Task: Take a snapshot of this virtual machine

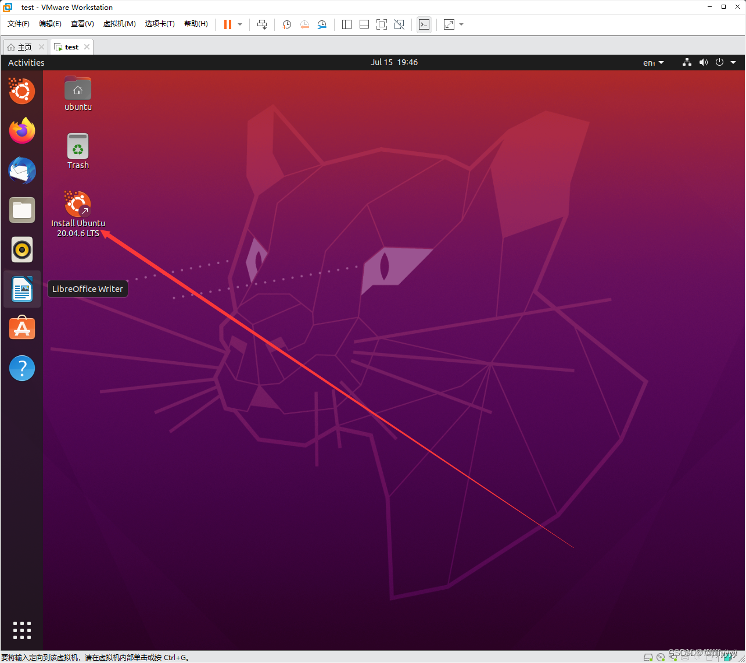Action: (x=286, y=24)
